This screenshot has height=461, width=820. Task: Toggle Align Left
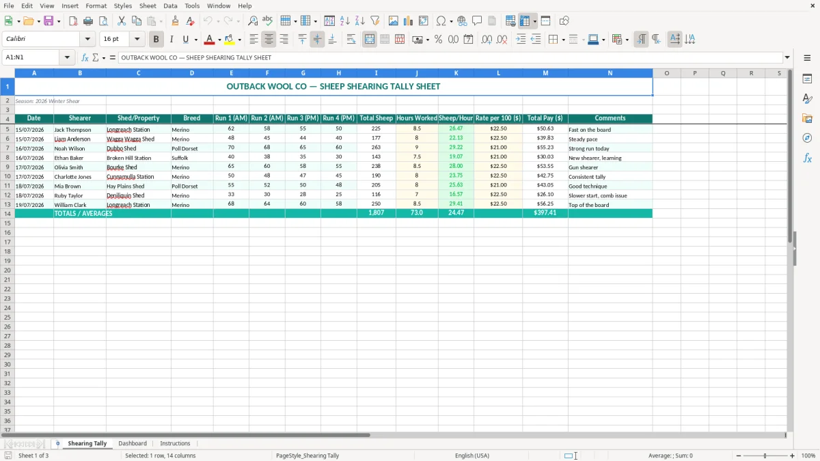click(254, 40)
